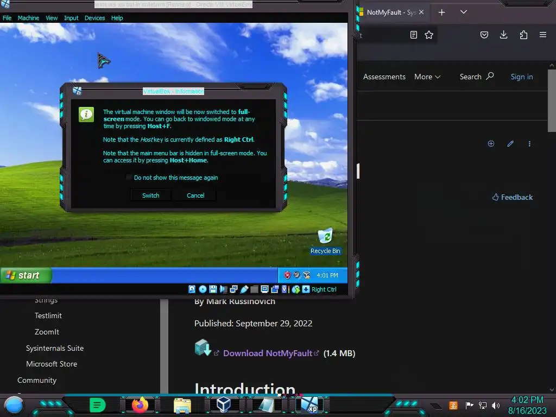556x417 pixels.
Task: Select Microsoft Store in the sidebar
Action: point(52,364)
